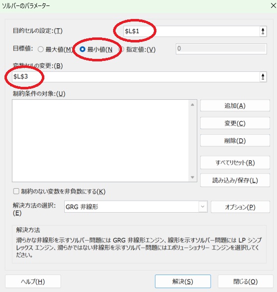Click the 読み込み/保存(L) button
Screen dimensions: 277x292
pyautogui.click(x=235, y=180)
